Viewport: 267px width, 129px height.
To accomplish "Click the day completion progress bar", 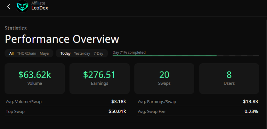I will coord(186,56).
